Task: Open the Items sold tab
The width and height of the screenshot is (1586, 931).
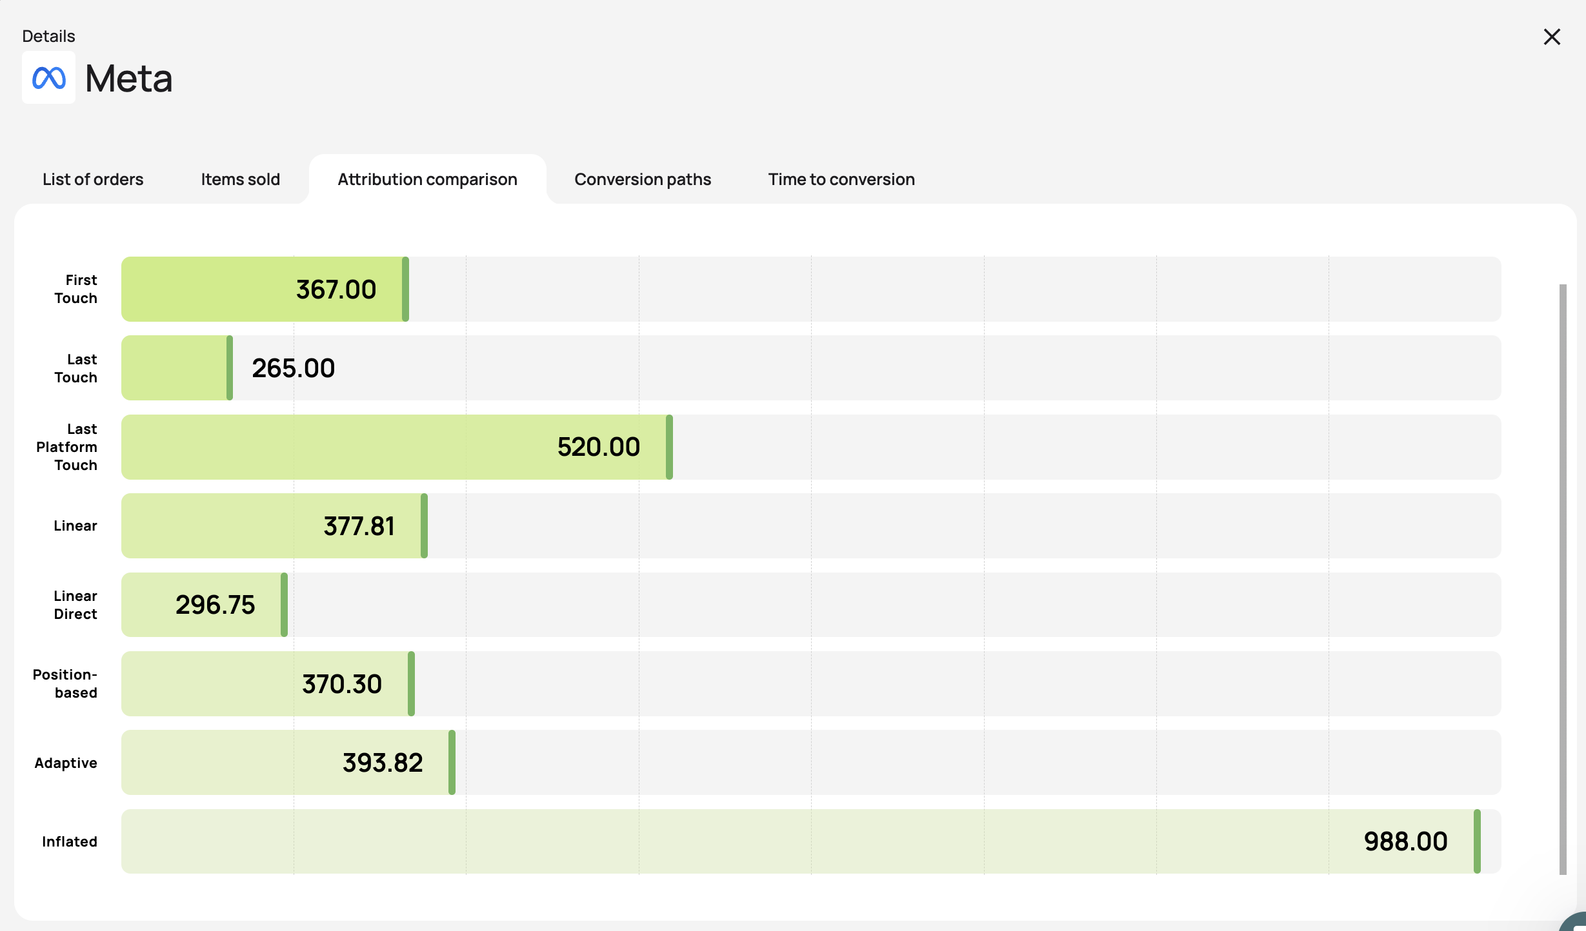Action: (241, 179)
